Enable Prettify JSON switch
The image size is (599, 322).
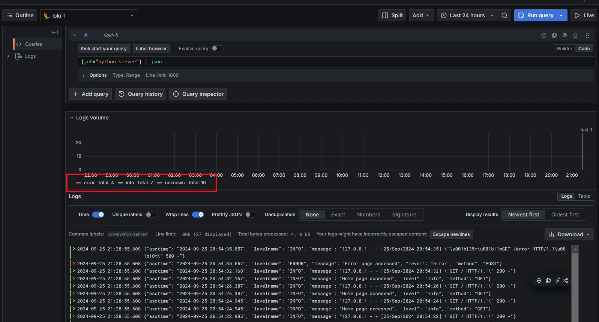click(251, 215)
